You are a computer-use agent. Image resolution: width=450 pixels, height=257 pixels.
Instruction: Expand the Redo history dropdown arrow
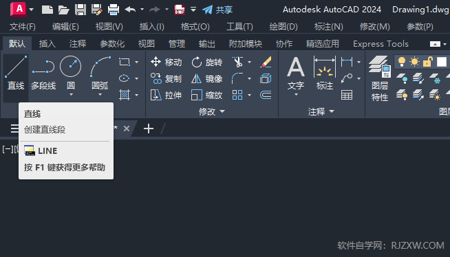pyautogui.click(x=167, y=10)
